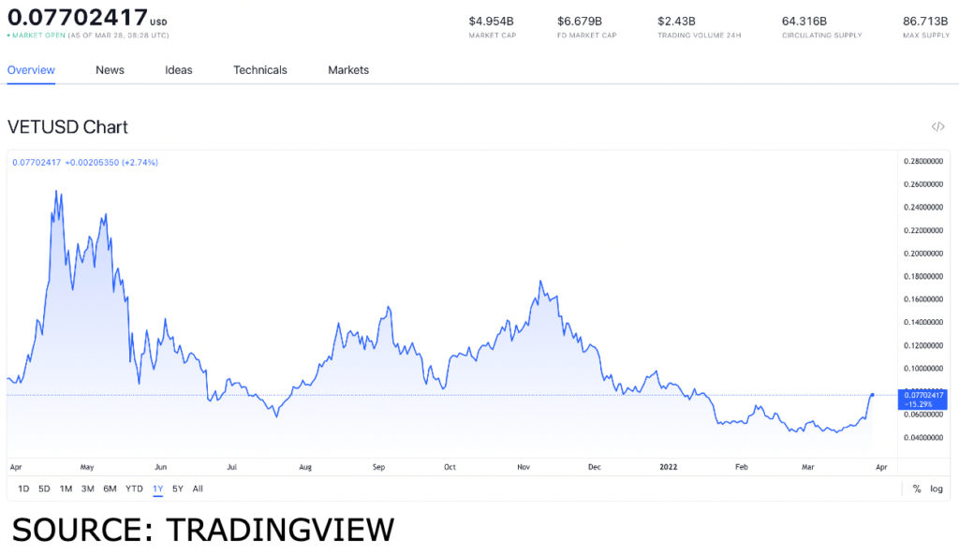Select the 1M time range

coord(66,488)
